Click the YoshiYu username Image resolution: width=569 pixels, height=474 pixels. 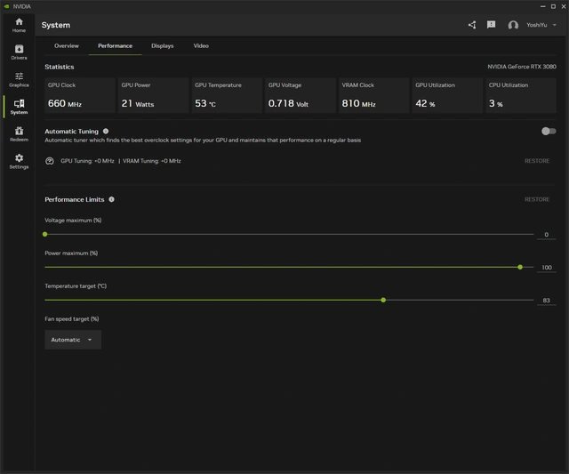point(537,25)
